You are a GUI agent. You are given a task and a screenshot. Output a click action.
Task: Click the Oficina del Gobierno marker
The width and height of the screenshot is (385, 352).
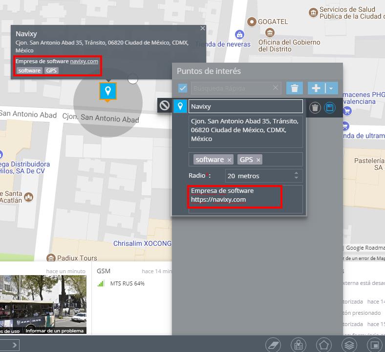pyautogui.click(x=270, y=32)
